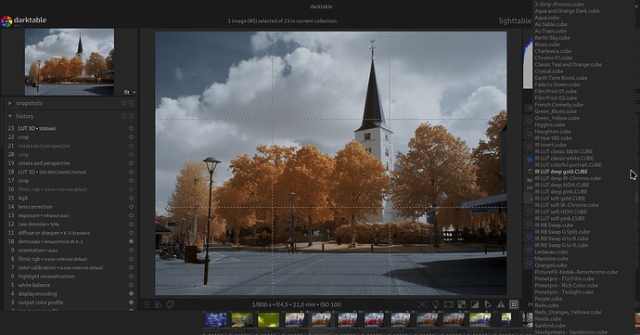Toggle power icon of lens correction
Viewport: 640px width, 335px height.
pos(131,207)
